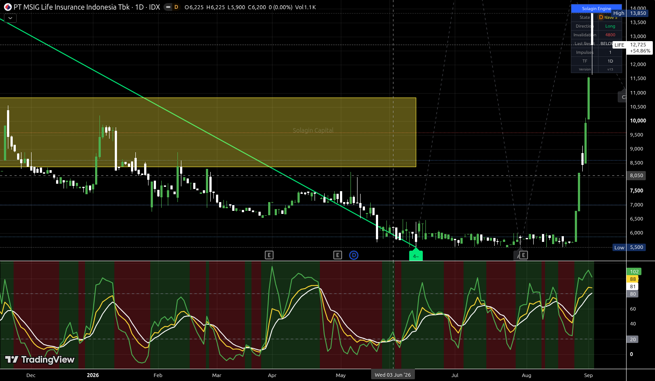This screenshot has width=655, height=381.
Task: Click the 10,000 label on price axis
Action: (x=638, y=121)
